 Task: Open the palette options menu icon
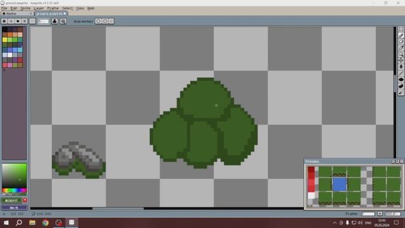tap(24, 21)
